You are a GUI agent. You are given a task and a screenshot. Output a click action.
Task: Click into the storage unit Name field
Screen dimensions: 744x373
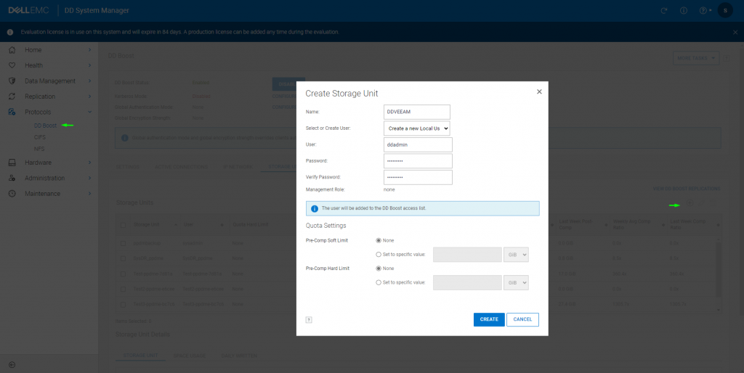417,111
